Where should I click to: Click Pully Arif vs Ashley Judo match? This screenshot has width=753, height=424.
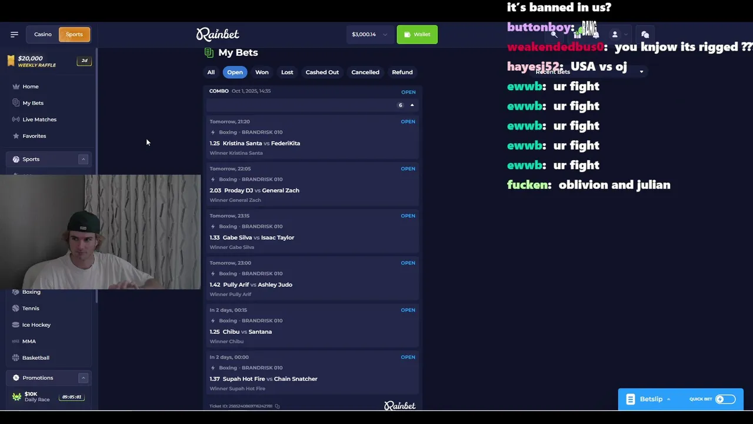point(258,284)
